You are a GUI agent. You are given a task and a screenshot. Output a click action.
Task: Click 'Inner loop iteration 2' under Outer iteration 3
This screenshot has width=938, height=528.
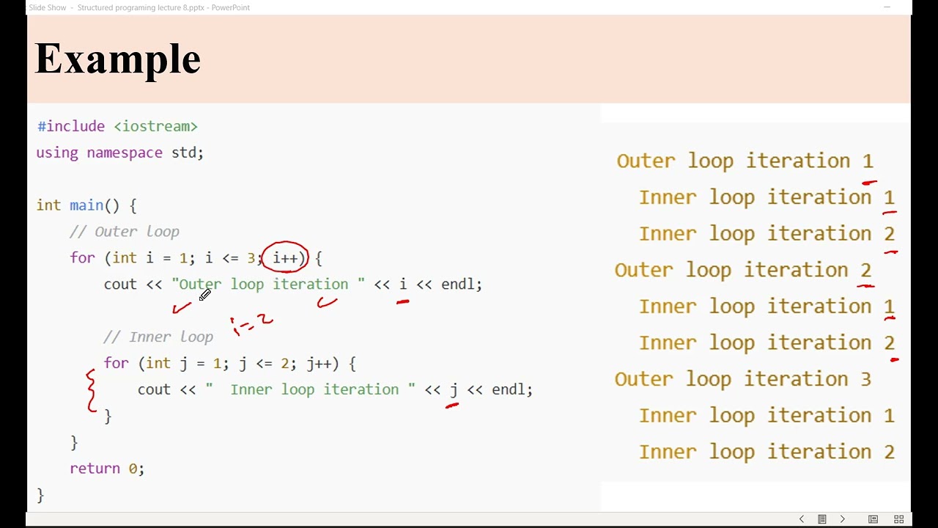click(x=767, y=452)
